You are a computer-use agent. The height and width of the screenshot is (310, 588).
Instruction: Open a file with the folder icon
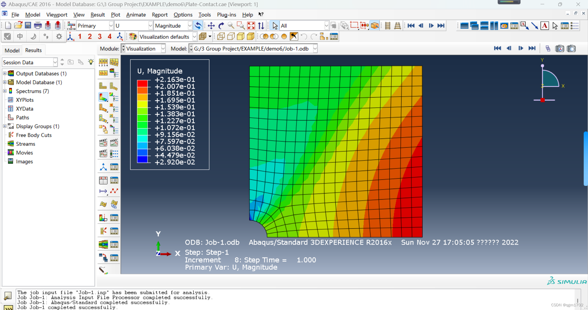(x=18, y=25)
